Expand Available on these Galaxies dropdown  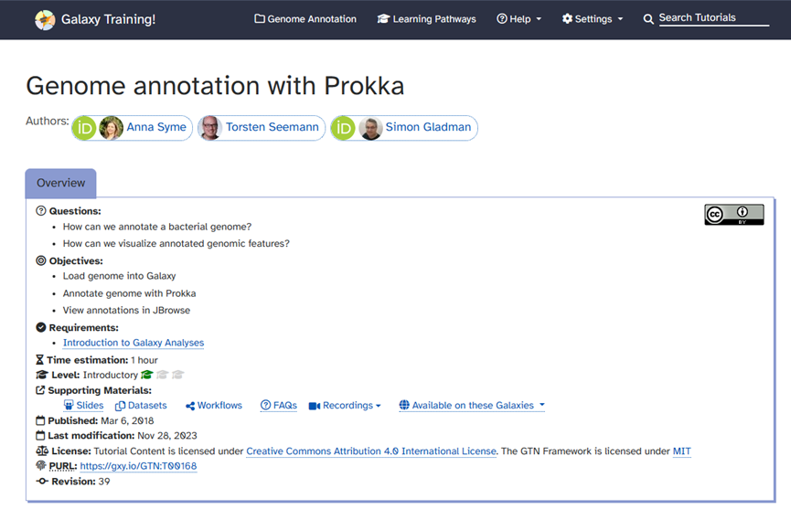[x=472, y=405]
